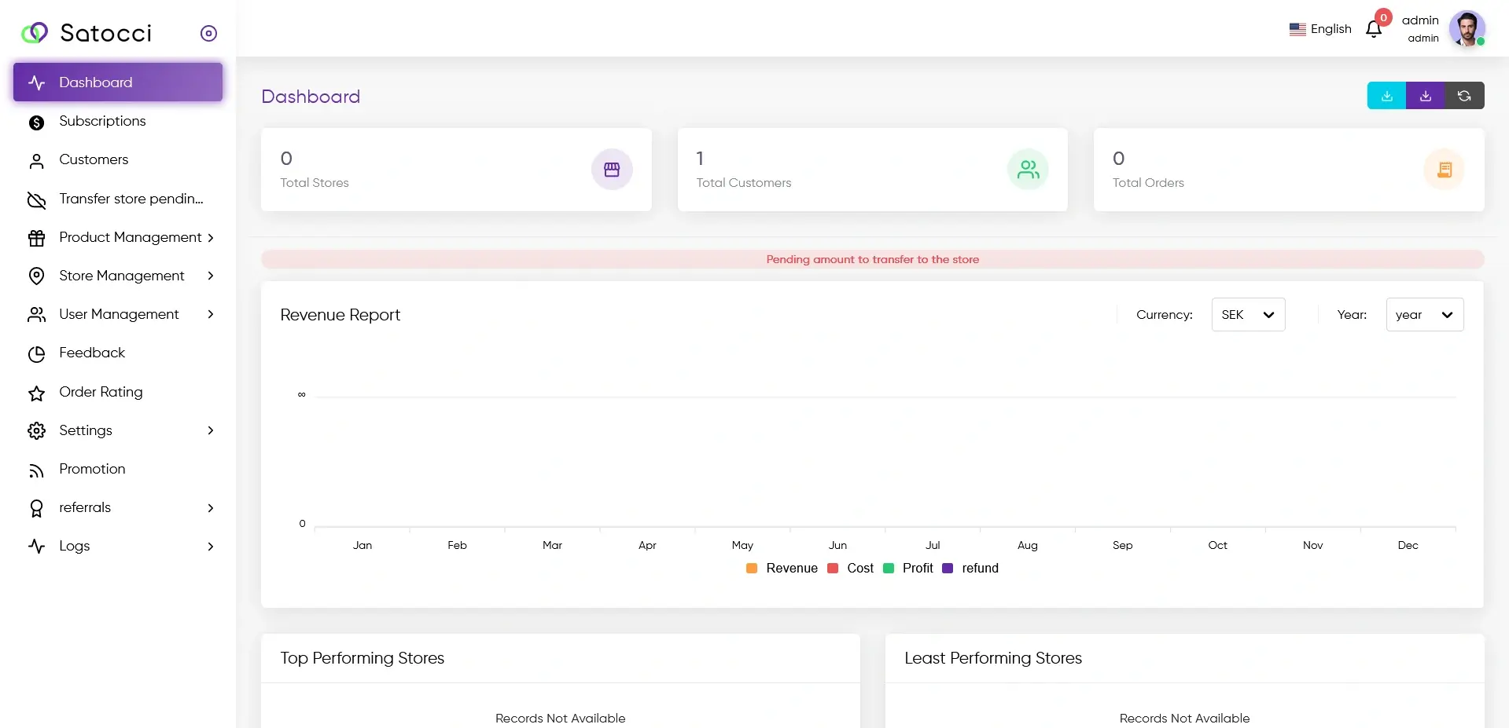Expand the Product Management submenu
The image size is (1509, 728).
[x=130, y=237]
